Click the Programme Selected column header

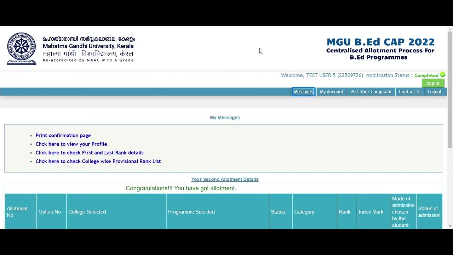point(218,212)
